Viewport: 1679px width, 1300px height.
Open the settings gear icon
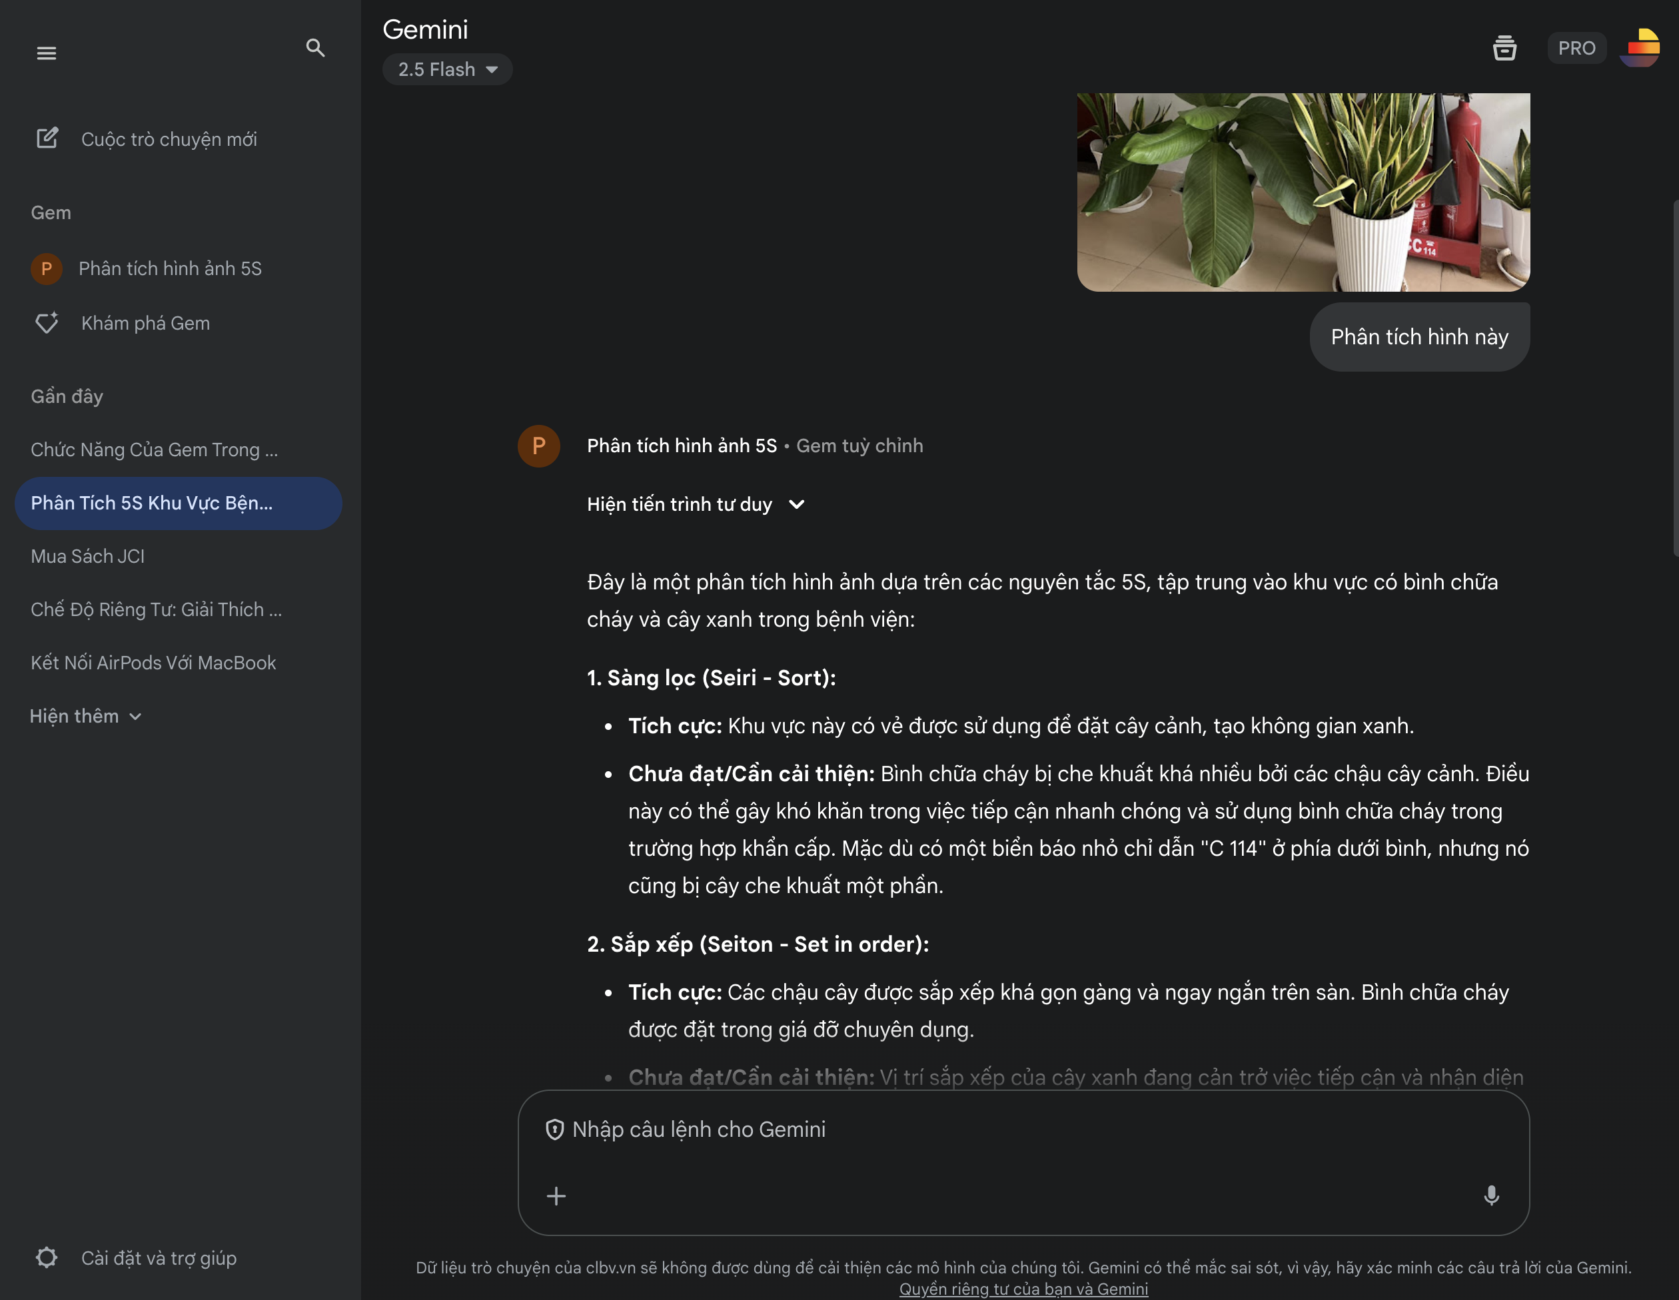(47, 1258)
